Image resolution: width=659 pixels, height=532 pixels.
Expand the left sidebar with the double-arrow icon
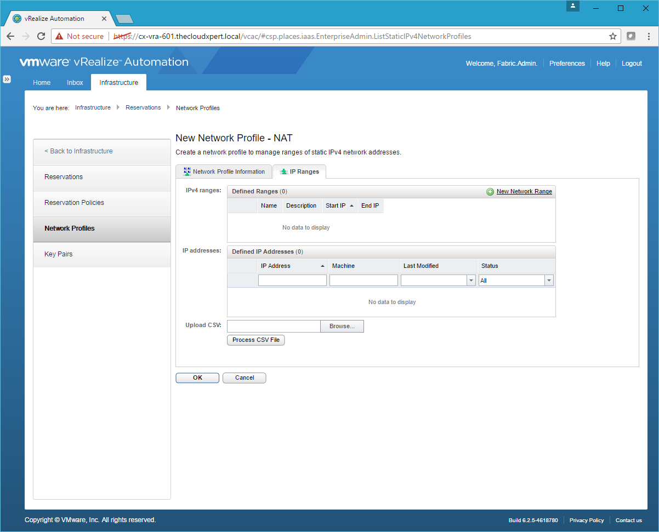7,79
